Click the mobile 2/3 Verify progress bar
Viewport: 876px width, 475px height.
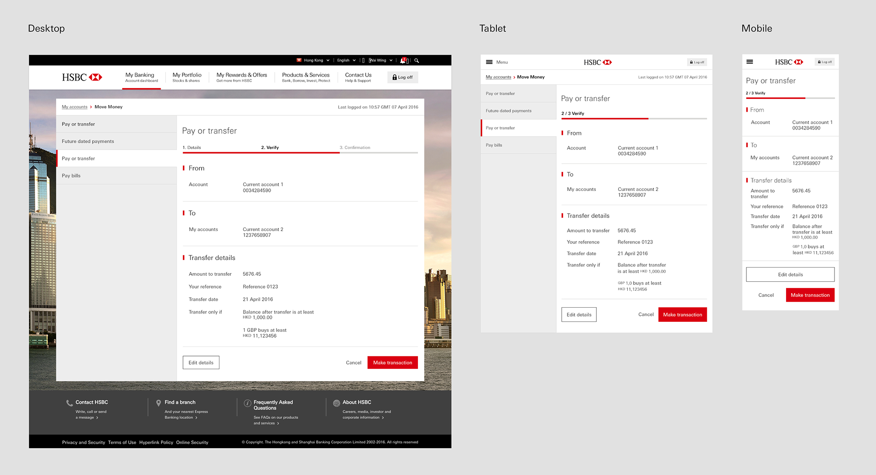[790, 98]
